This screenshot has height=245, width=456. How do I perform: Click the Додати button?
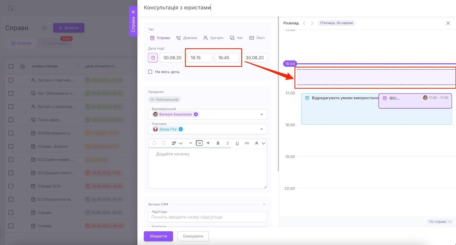point(69,28)
